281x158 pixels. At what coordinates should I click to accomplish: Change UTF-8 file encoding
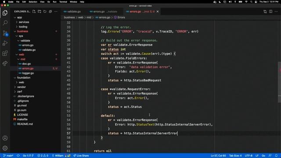[249, 156]
